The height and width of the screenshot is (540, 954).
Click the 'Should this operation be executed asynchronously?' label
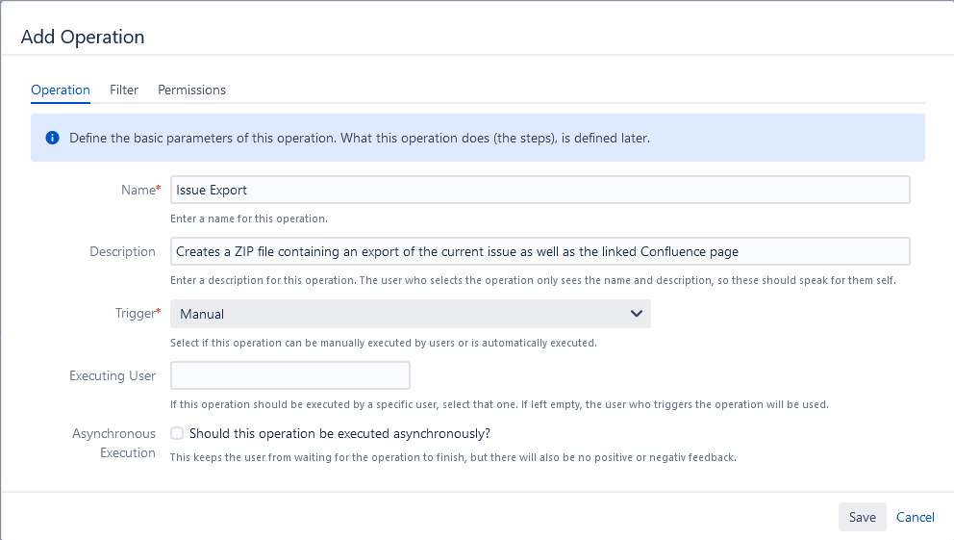click(339, 433)
